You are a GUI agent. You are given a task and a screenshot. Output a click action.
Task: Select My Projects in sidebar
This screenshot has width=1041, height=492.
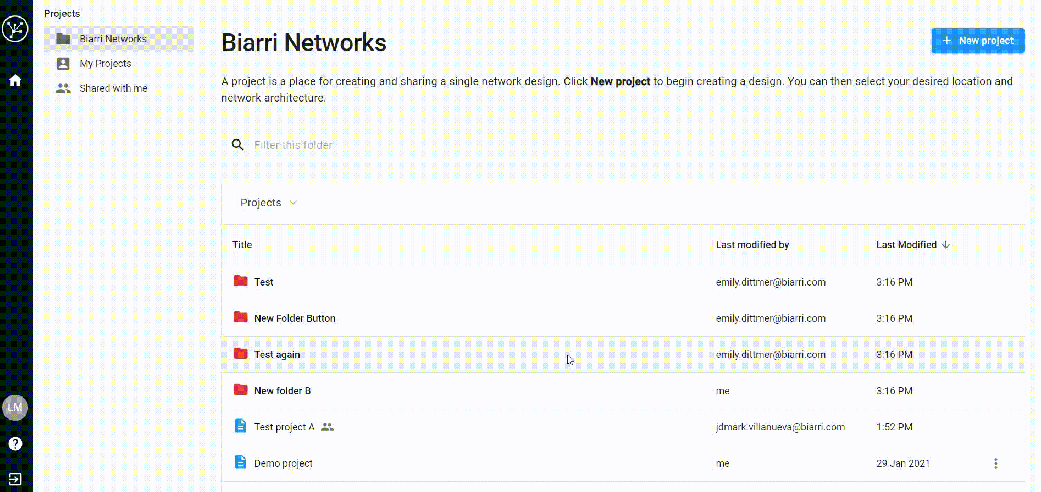pyautogui.click(x=119, y=64)
